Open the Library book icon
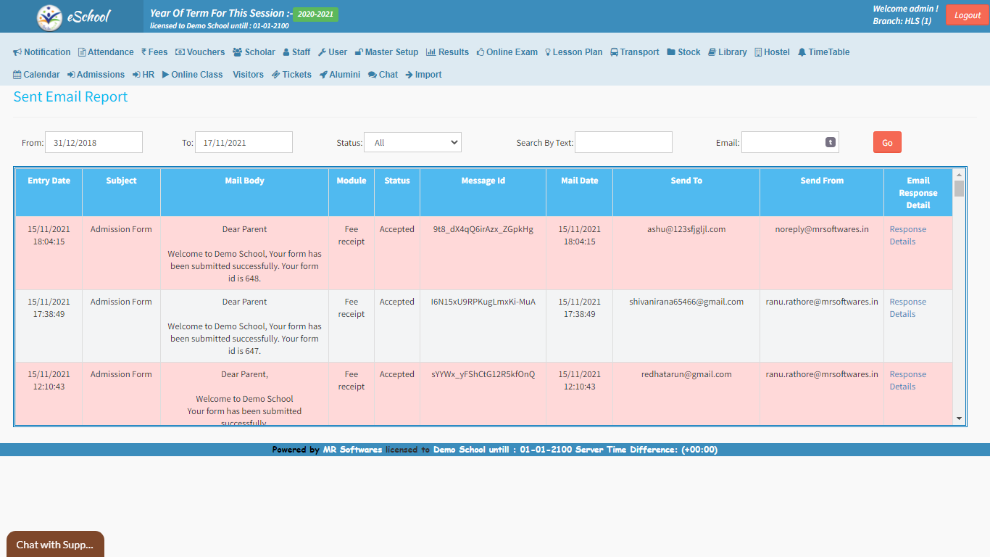 [712, 52]
